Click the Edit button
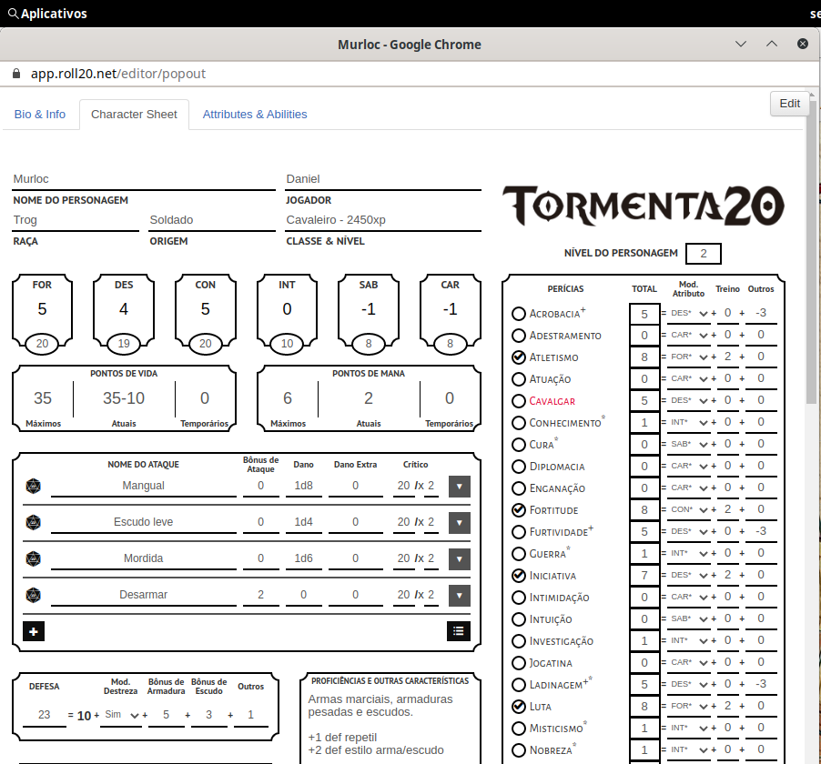 [788, 104]
